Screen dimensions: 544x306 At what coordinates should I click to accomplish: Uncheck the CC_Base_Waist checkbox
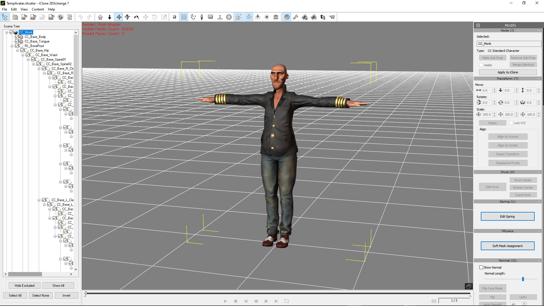point(28,55)
